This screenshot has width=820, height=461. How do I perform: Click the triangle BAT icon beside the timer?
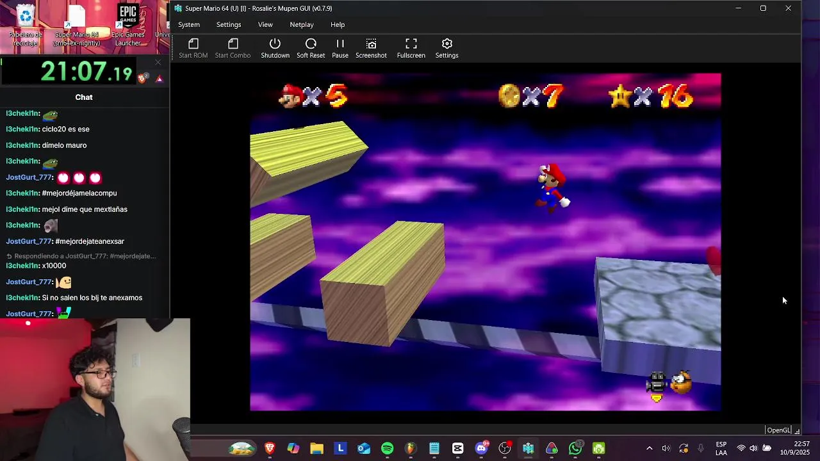pos(159,79)
